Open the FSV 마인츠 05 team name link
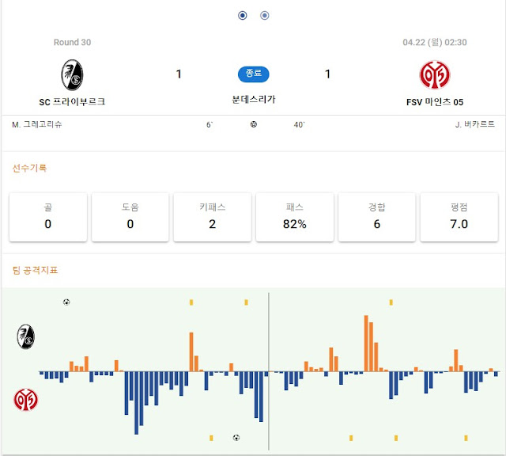Screen dimensions: 506x456 click(435, 102)
